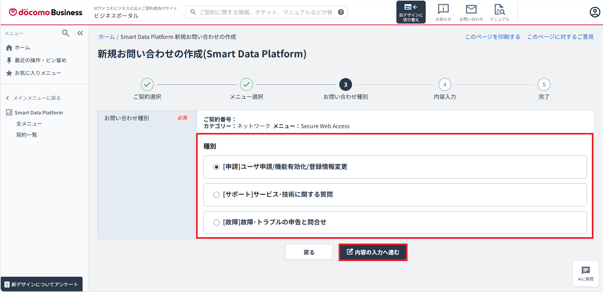
Task: Click the Secure Web Access menu text
Action: (x=325, y=126)
